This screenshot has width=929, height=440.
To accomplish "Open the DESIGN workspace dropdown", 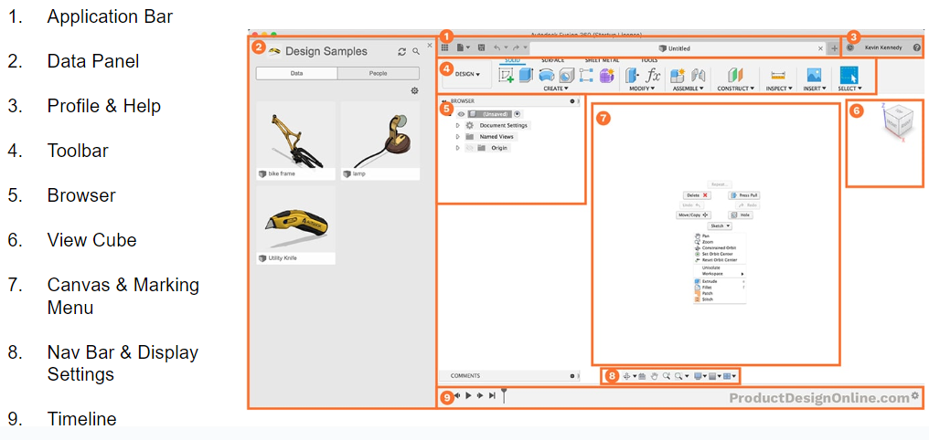I will (x=467, y=75).
